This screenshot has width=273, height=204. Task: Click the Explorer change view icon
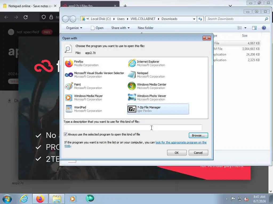coord(240,28)
